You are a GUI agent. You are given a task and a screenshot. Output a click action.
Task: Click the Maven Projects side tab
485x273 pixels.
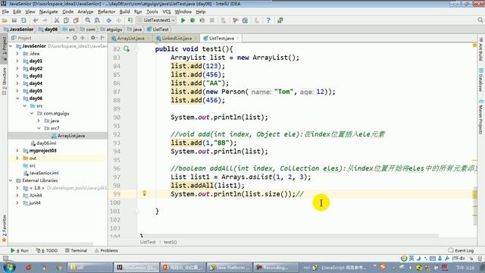(x=480, y=118)
